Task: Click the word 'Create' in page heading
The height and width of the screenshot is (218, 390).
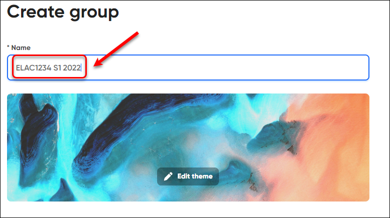Action: (x=35, y=12)
